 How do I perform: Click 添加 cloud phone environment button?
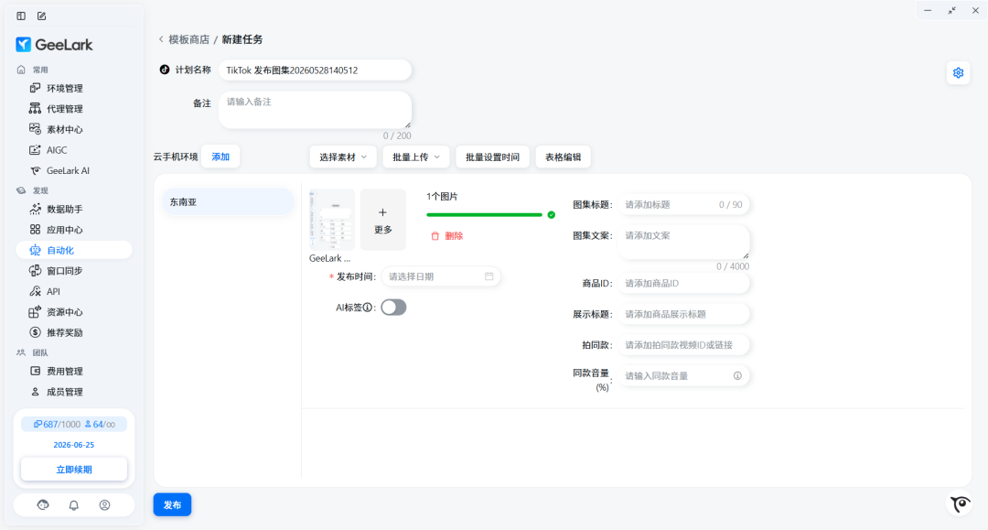(x=220, y=157)
